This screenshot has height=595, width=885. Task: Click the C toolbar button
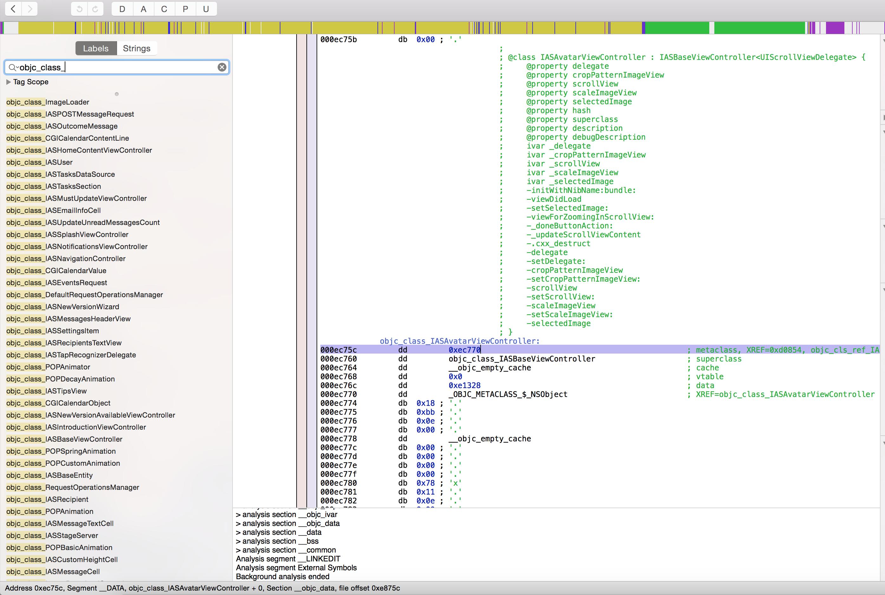pyautogui.click(x=164, y=9)
